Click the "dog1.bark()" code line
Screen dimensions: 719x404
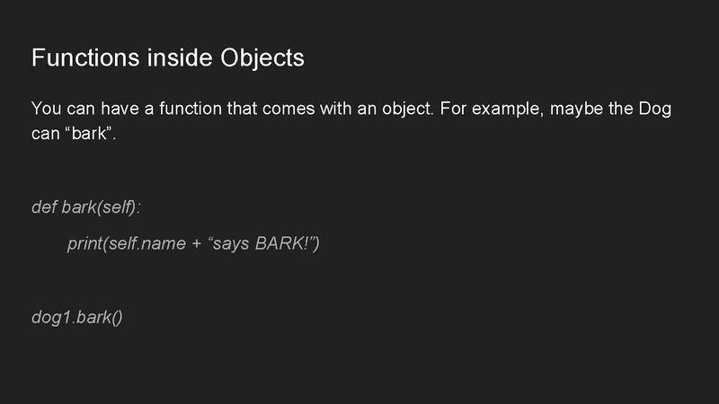(76, 317)
